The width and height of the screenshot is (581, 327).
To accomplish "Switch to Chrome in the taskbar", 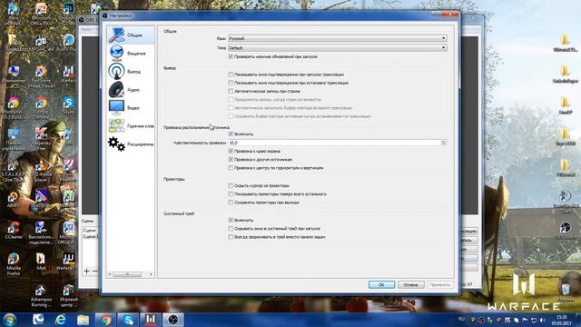I will (x=105, y=320).
